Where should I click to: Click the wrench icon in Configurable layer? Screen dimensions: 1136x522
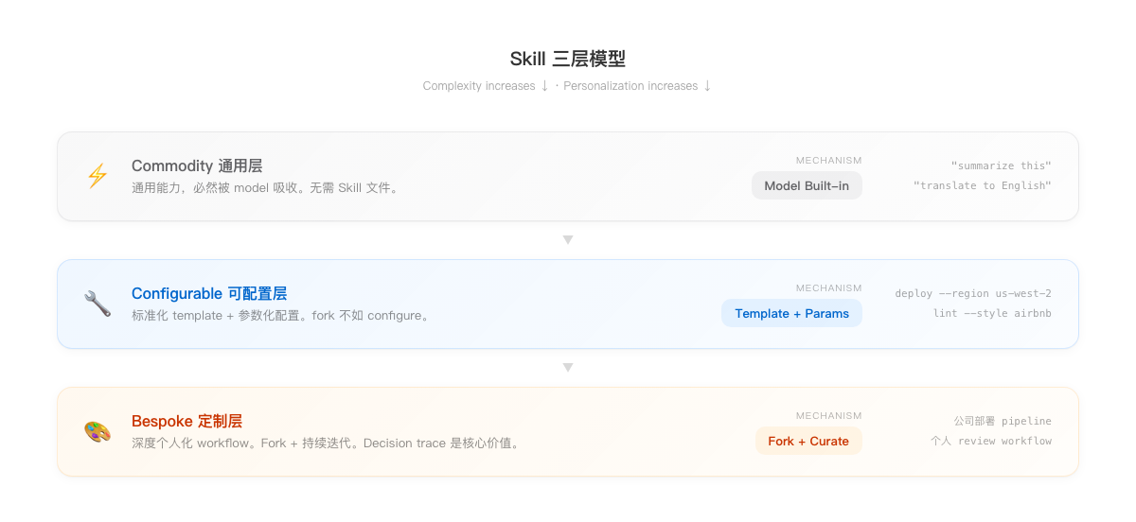point(98,304)
